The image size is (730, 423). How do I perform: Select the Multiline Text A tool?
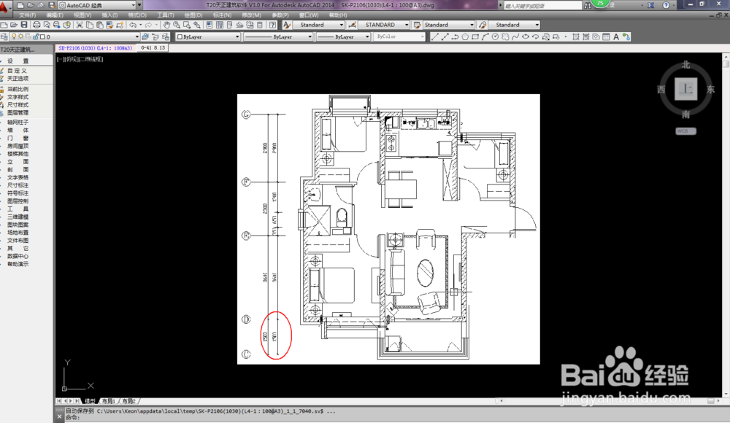click(x=616, y=36)
